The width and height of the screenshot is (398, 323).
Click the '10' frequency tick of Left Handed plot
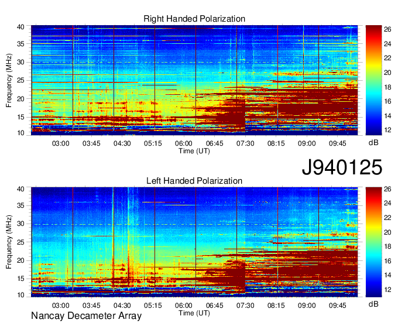[x=20, y=295]
